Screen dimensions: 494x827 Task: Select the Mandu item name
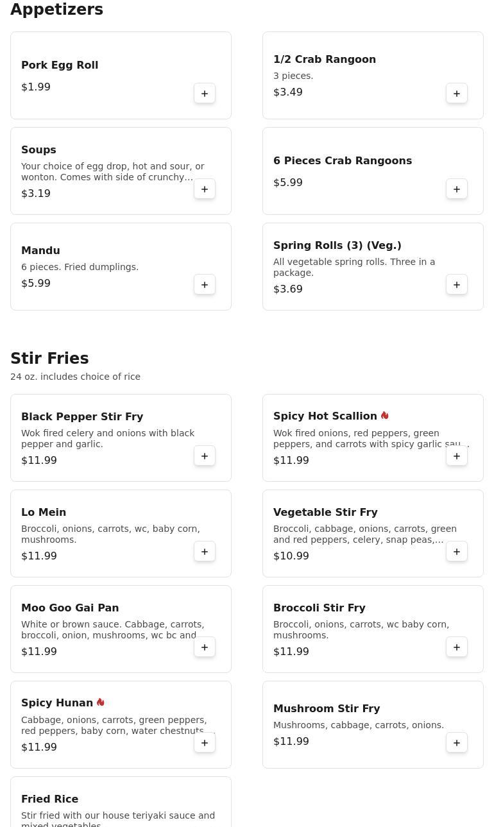(40, 250)
